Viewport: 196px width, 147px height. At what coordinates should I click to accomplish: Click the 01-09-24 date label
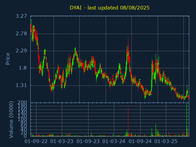(140, 141)
